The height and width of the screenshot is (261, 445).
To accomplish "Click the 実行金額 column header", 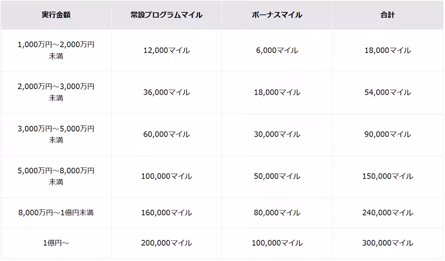I will (x=56, y=15).
